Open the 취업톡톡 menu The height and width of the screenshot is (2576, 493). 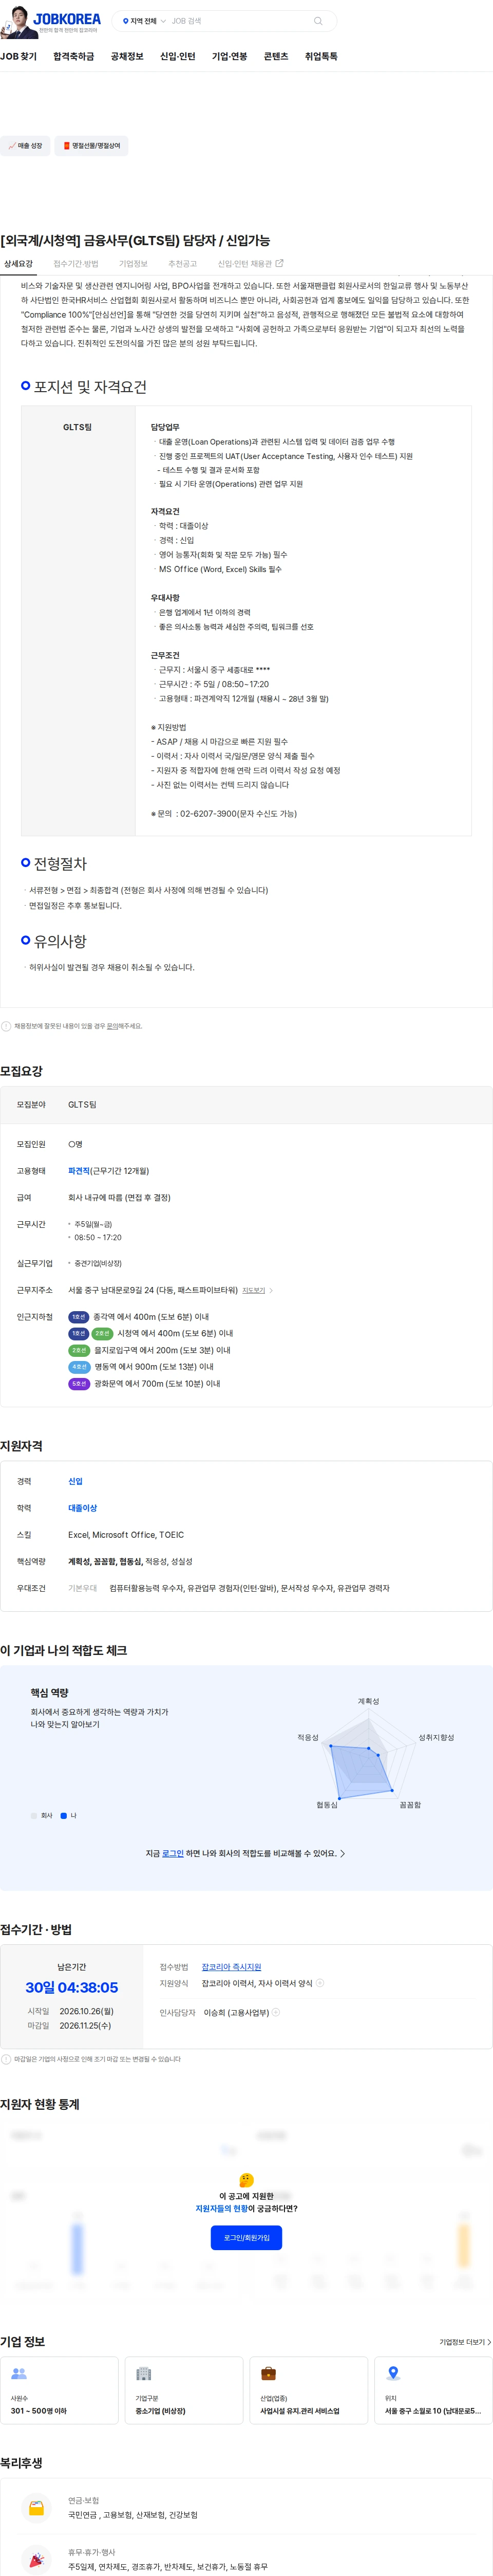[321, 57]
